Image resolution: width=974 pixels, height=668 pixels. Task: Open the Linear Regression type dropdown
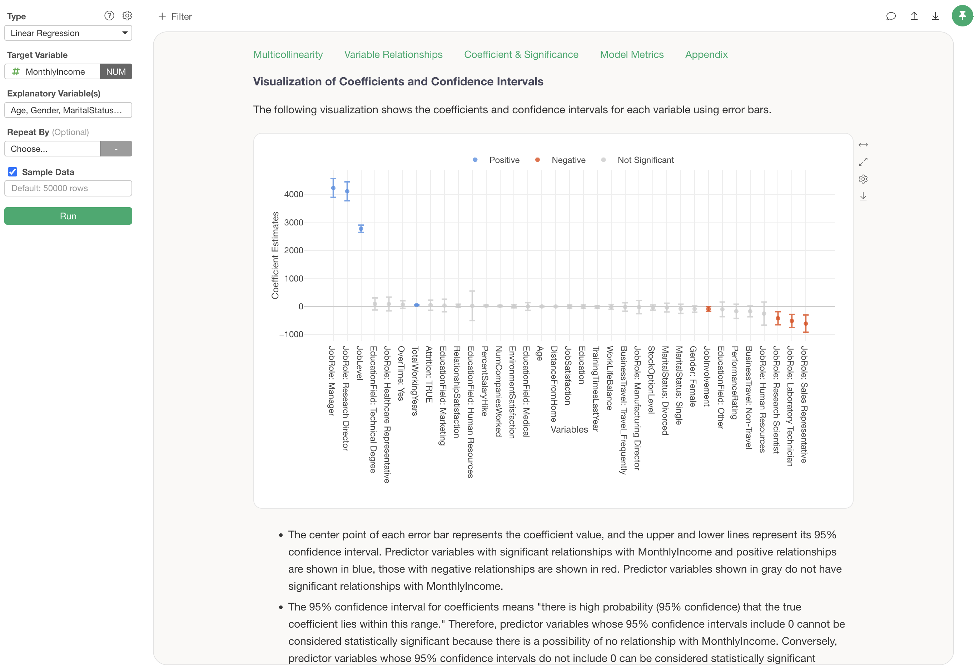[68, 33]
